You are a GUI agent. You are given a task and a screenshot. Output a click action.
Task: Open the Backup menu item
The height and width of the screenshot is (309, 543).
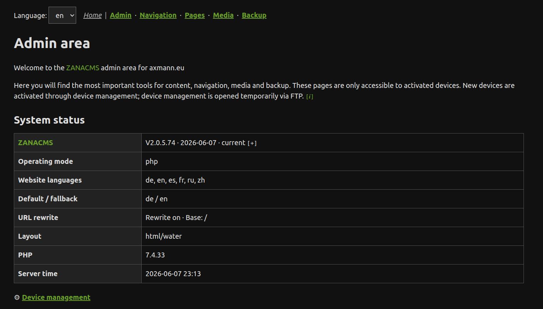(254, 15)
